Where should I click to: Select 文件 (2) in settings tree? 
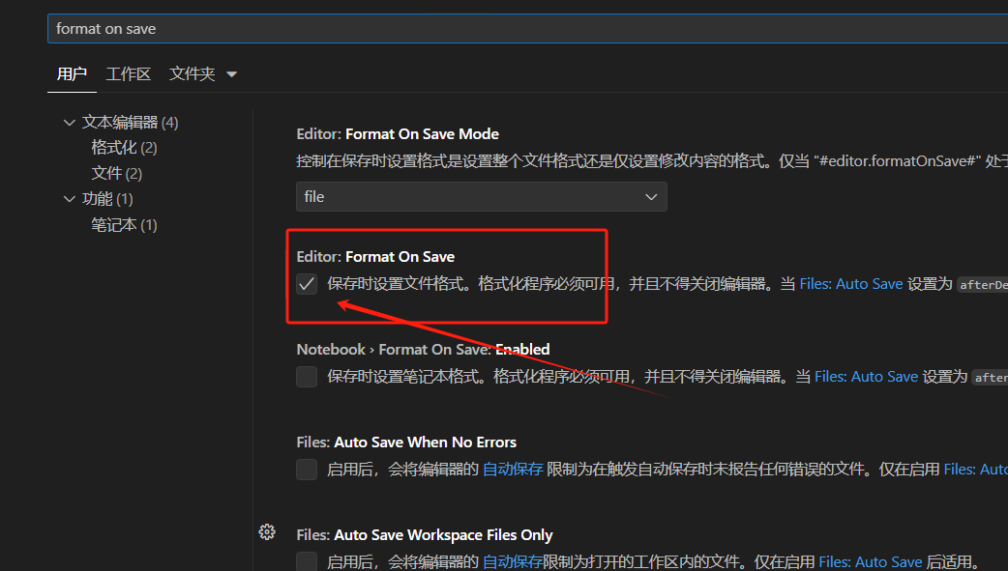point(116,173)
